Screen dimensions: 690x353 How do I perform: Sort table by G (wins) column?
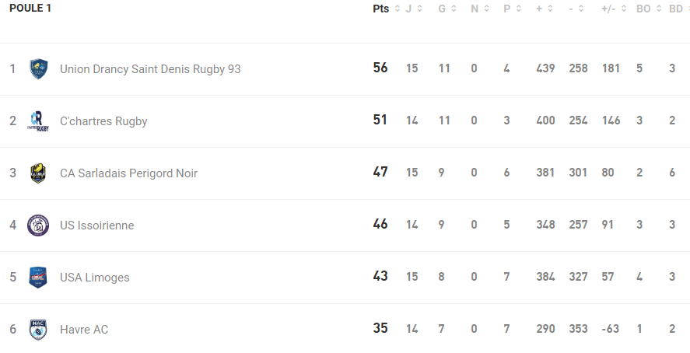(446, 9)
